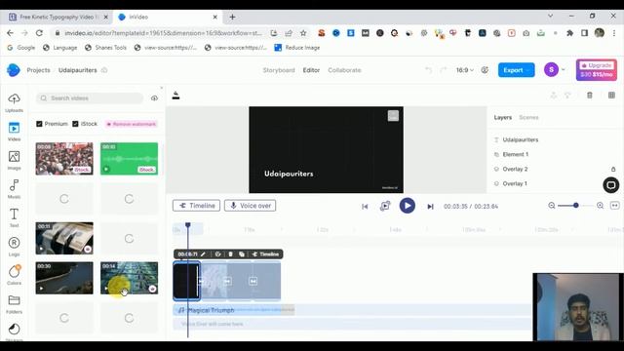Click the Export button
The height and width of the screenshot is (351, 624).
pyautogui.click(x=516, y=70)
